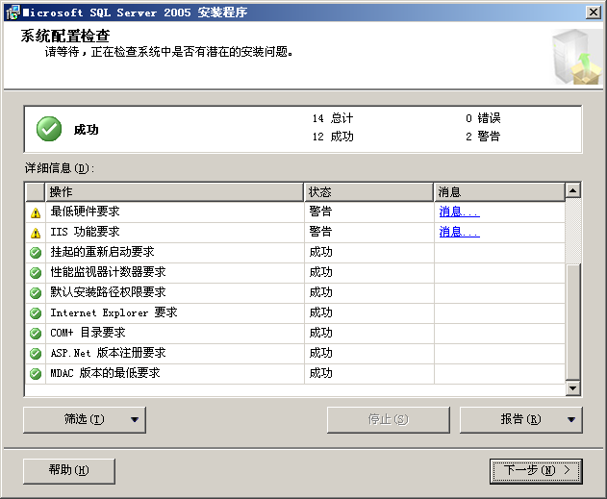Viewport: 607px width, 499px height.
Task: Proceed with 下一步(N) button
Action: 536,471
